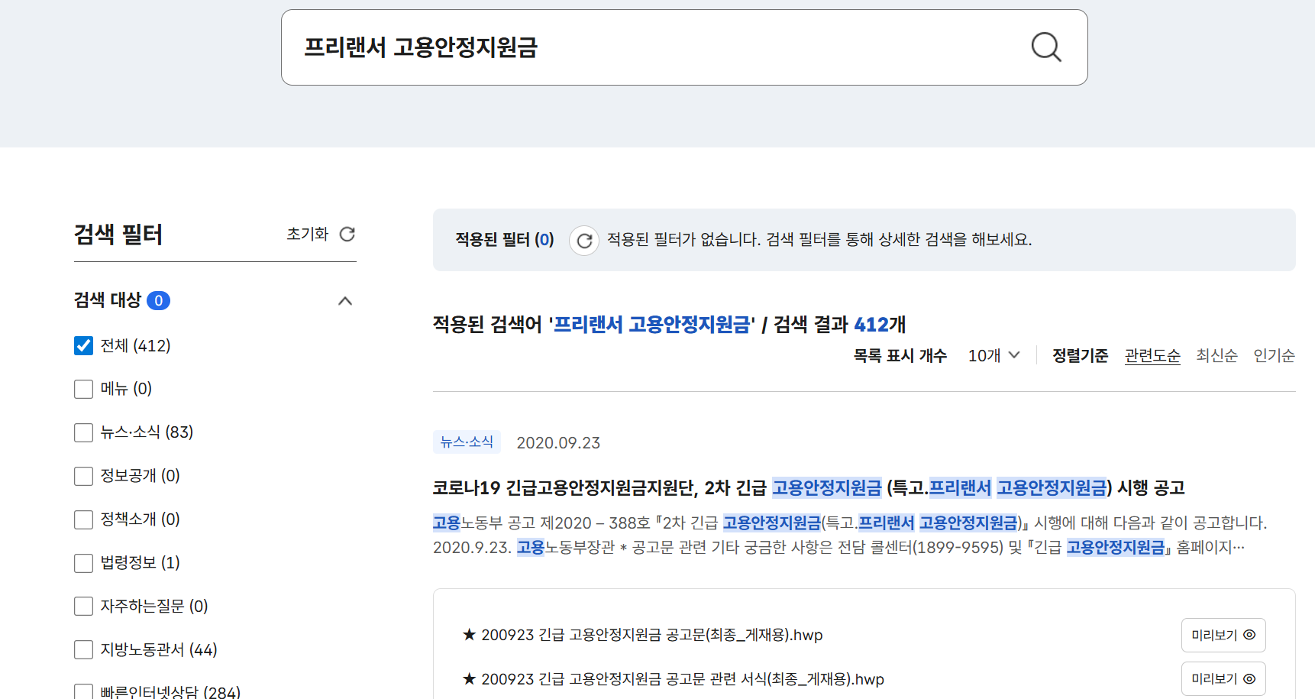Check the 정책소개 (0) checkbox

tap(83, 520)
